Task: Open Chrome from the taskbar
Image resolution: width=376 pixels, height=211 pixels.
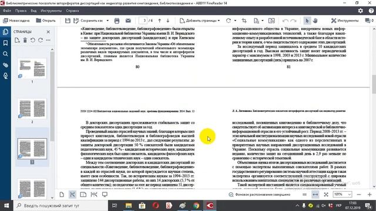Action: click(x=196, y=206)
